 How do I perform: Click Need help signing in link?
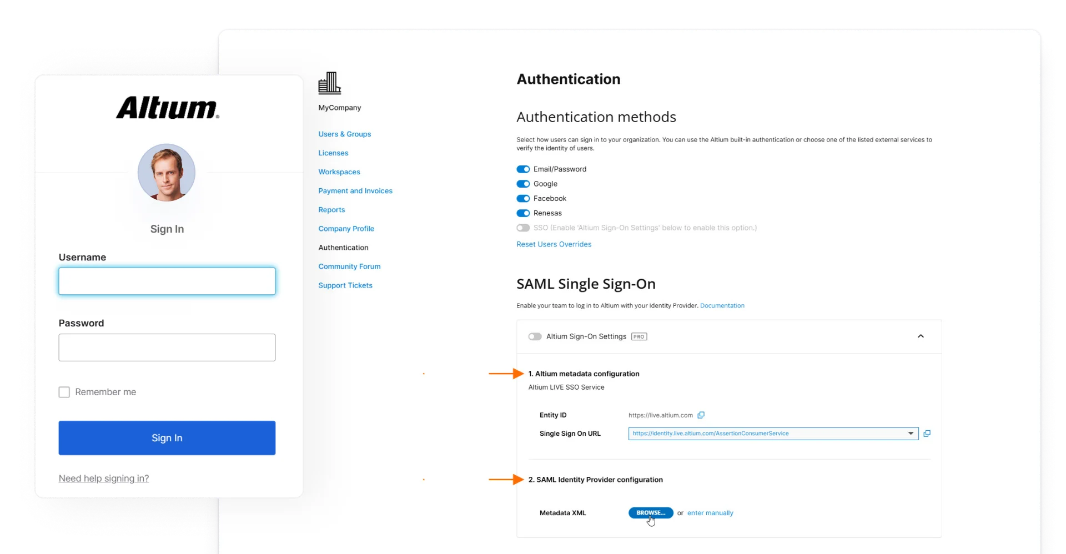(x=104, y=479)
